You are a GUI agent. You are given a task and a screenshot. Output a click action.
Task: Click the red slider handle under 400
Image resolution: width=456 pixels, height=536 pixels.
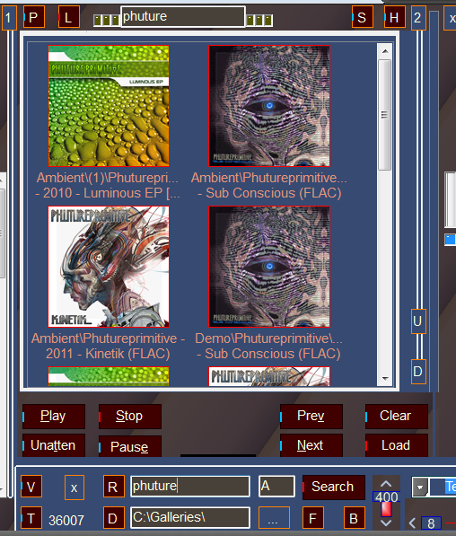point(386,509)
